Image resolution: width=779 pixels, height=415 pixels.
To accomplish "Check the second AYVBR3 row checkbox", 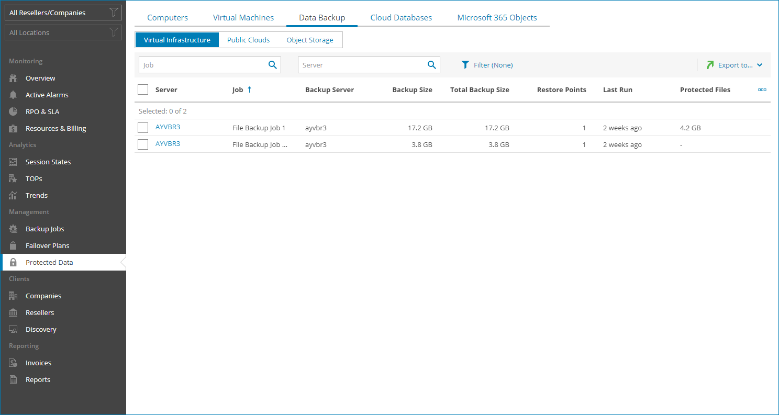I will [143, 144].
